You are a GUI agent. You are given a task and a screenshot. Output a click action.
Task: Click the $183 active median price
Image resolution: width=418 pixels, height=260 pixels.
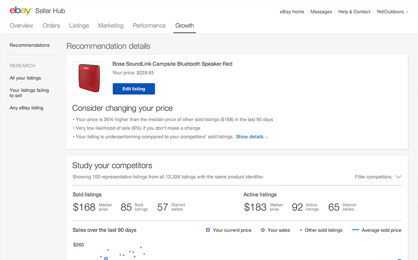[x=255, y=207]
